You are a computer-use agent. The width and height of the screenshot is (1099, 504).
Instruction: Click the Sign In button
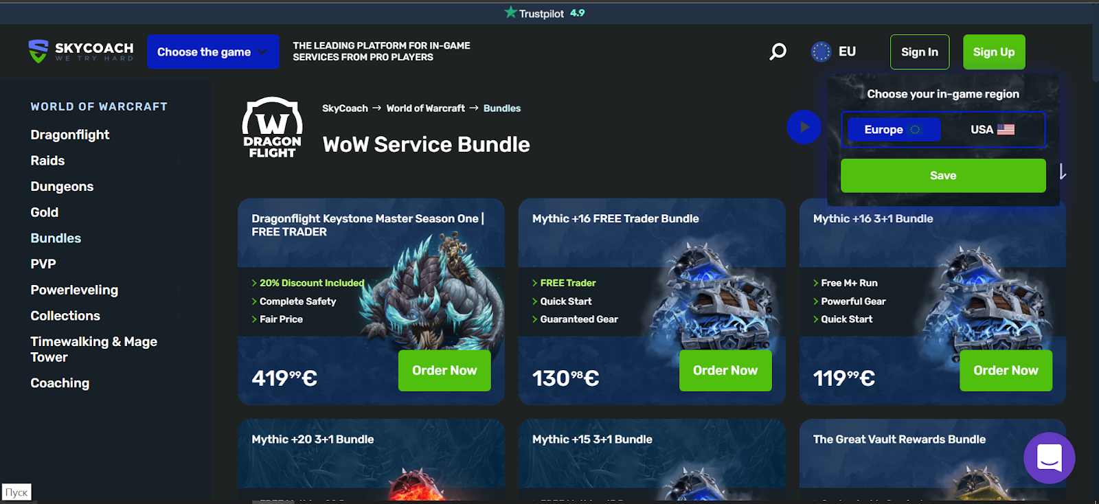(x=920, y=52)
